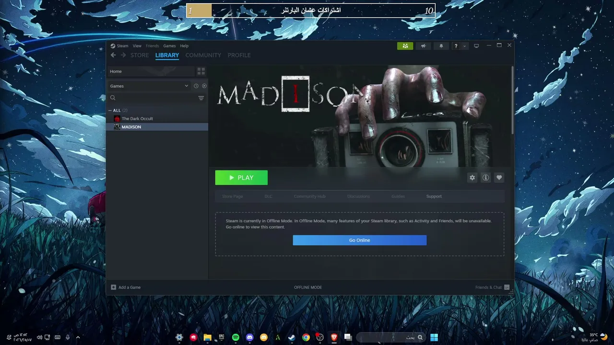
Task: Open the Games menu
Action: (169, 46)
